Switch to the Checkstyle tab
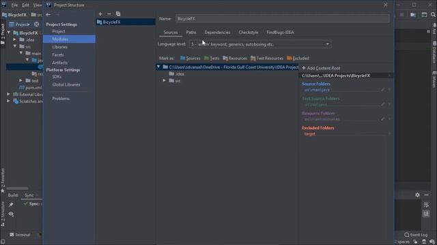 [249, 32]
